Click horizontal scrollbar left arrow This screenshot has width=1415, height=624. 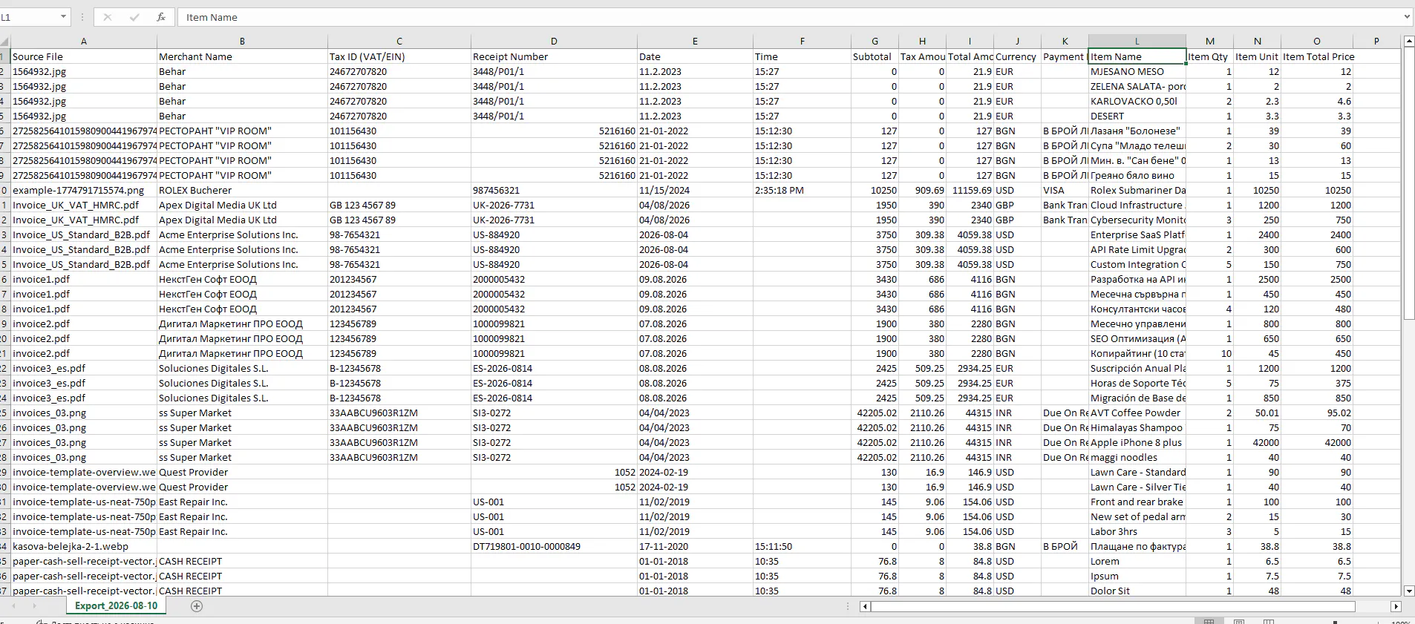click(865, 606)
